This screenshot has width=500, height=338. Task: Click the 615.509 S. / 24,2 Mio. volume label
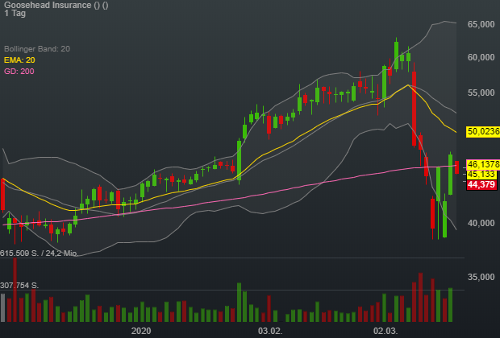pos(39,253)
